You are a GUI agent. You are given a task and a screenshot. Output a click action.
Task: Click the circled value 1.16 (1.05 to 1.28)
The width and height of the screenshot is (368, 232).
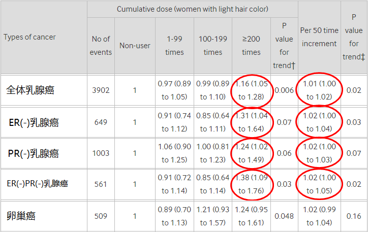[x=252, y=90]
